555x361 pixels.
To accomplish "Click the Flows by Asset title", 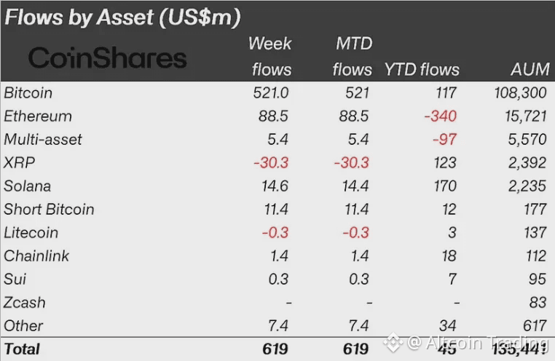I will (x=123, y=17).
